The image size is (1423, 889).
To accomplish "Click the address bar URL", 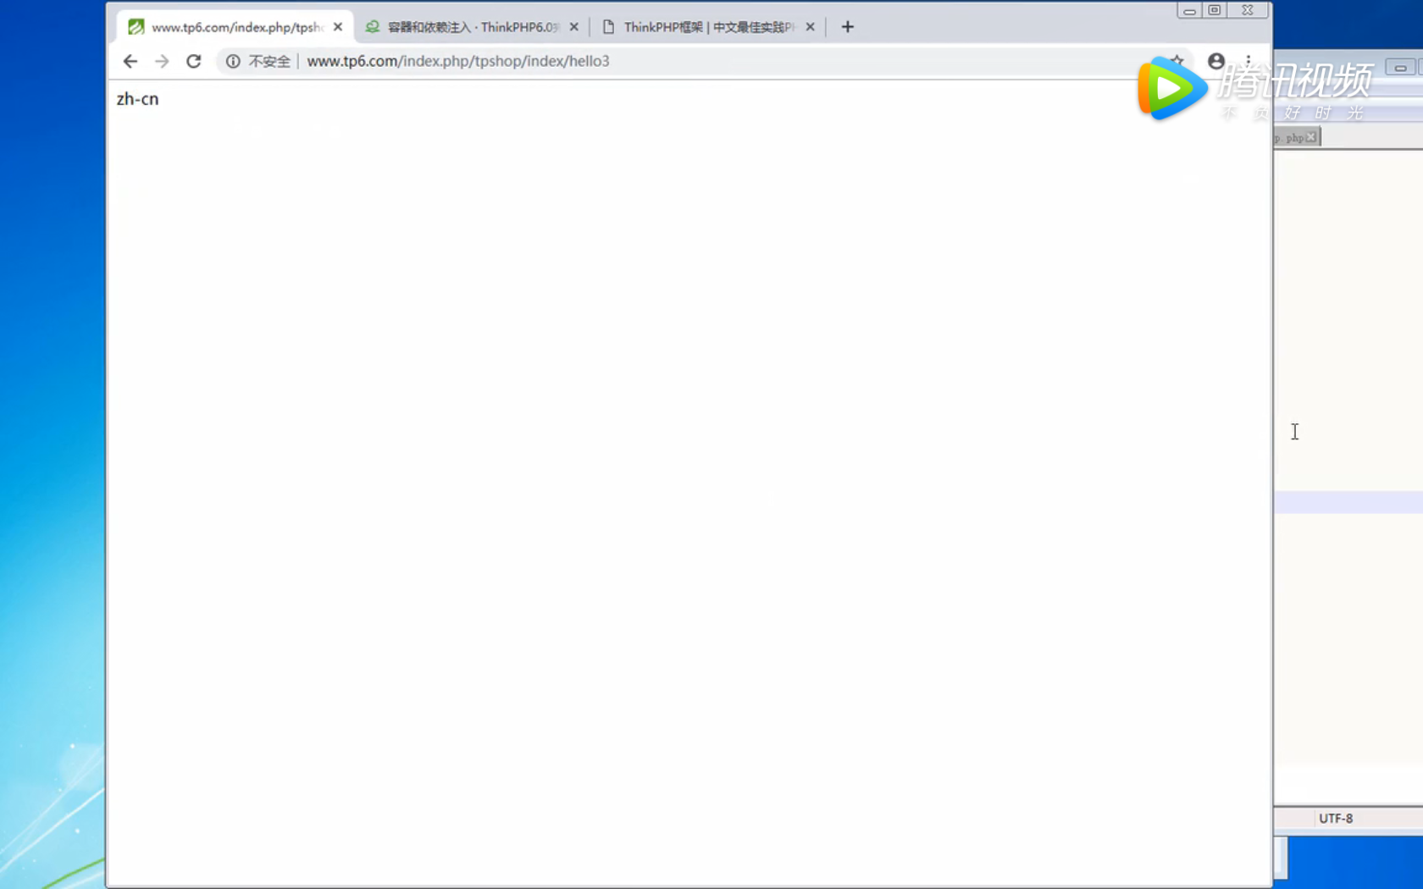I will tap(458, 61).
